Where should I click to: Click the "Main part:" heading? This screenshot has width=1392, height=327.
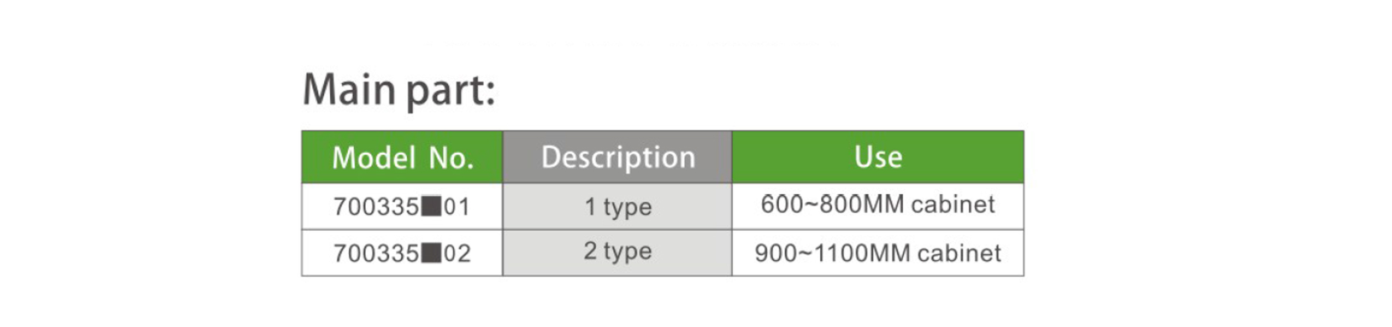(399, 90)
